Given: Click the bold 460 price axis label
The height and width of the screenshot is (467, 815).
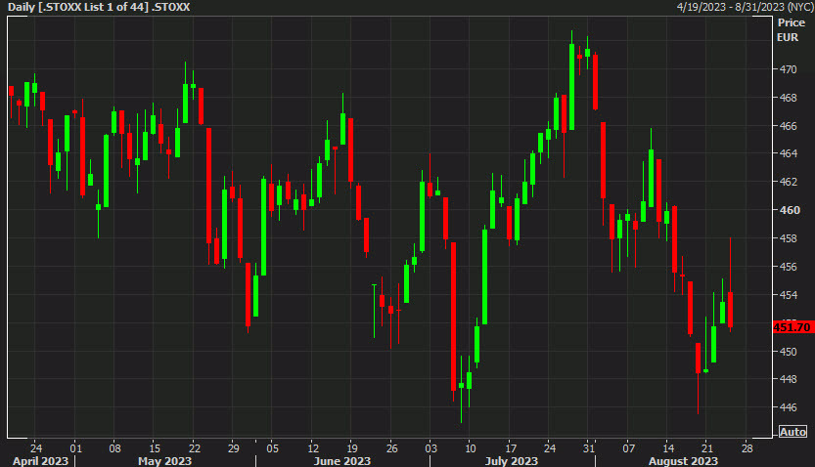Looking at the screenshot, I should pyautogui.click(x=790, y=210).
